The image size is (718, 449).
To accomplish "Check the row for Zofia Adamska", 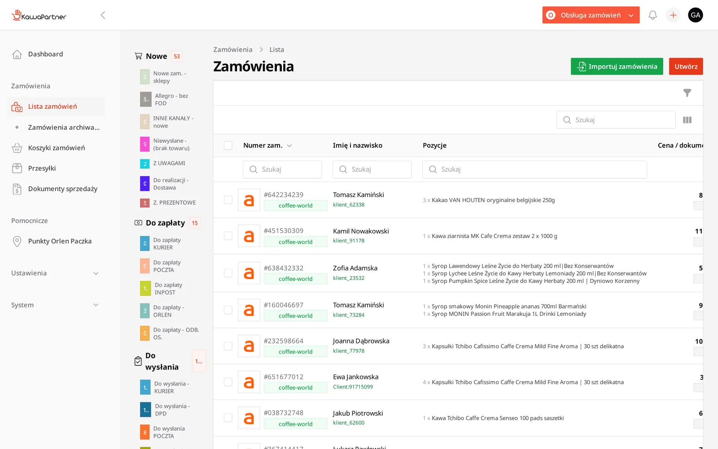I will click(x=228, y=273).
